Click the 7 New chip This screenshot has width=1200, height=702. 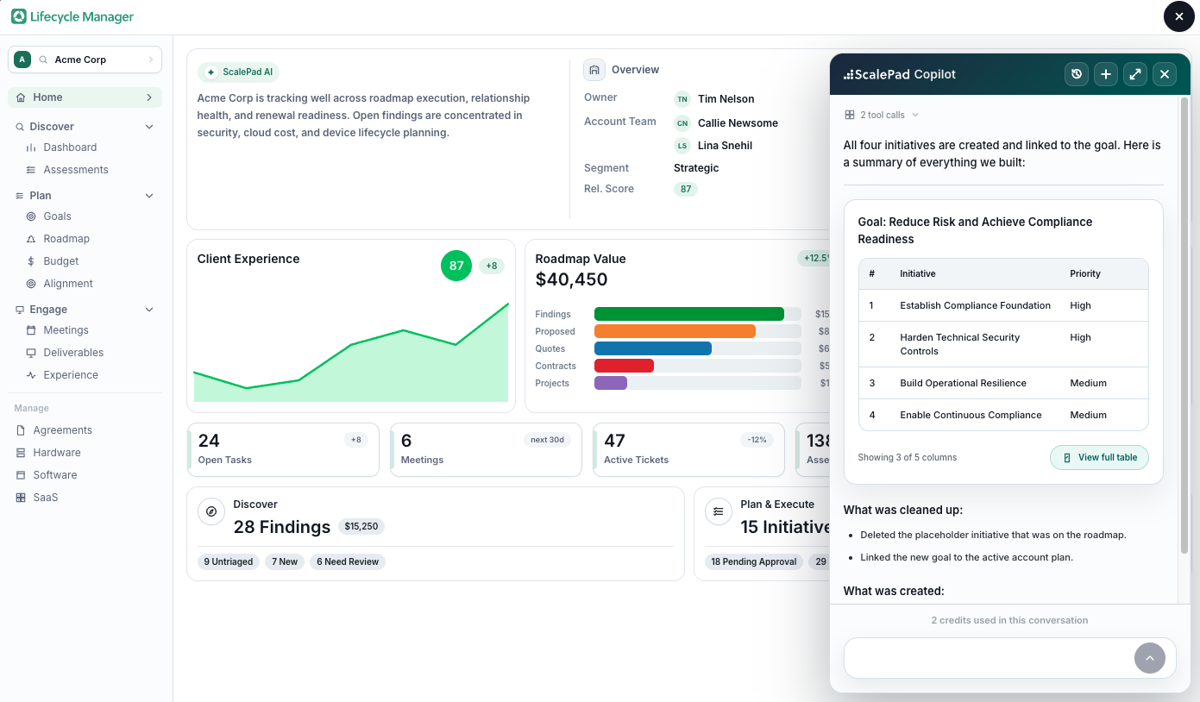click(x=285, y=561)
